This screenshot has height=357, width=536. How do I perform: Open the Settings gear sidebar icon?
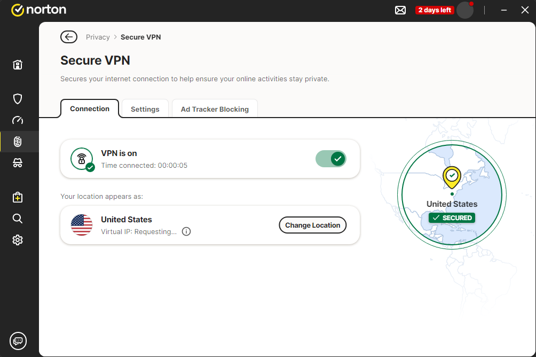(x=18, y=240)
